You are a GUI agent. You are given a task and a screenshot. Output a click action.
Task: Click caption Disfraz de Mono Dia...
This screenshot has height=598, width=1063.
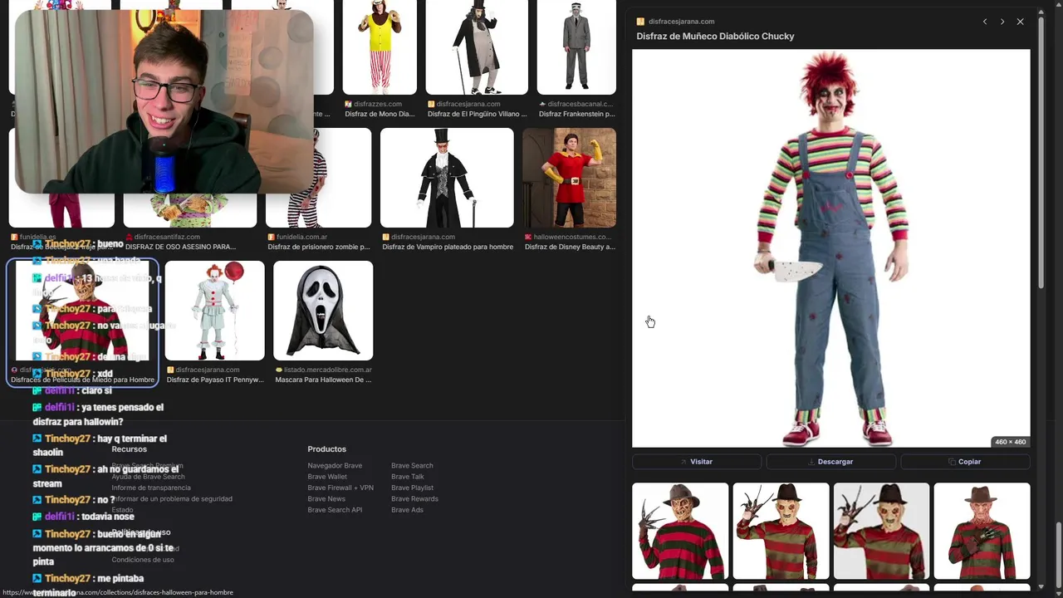click(380, 114)
